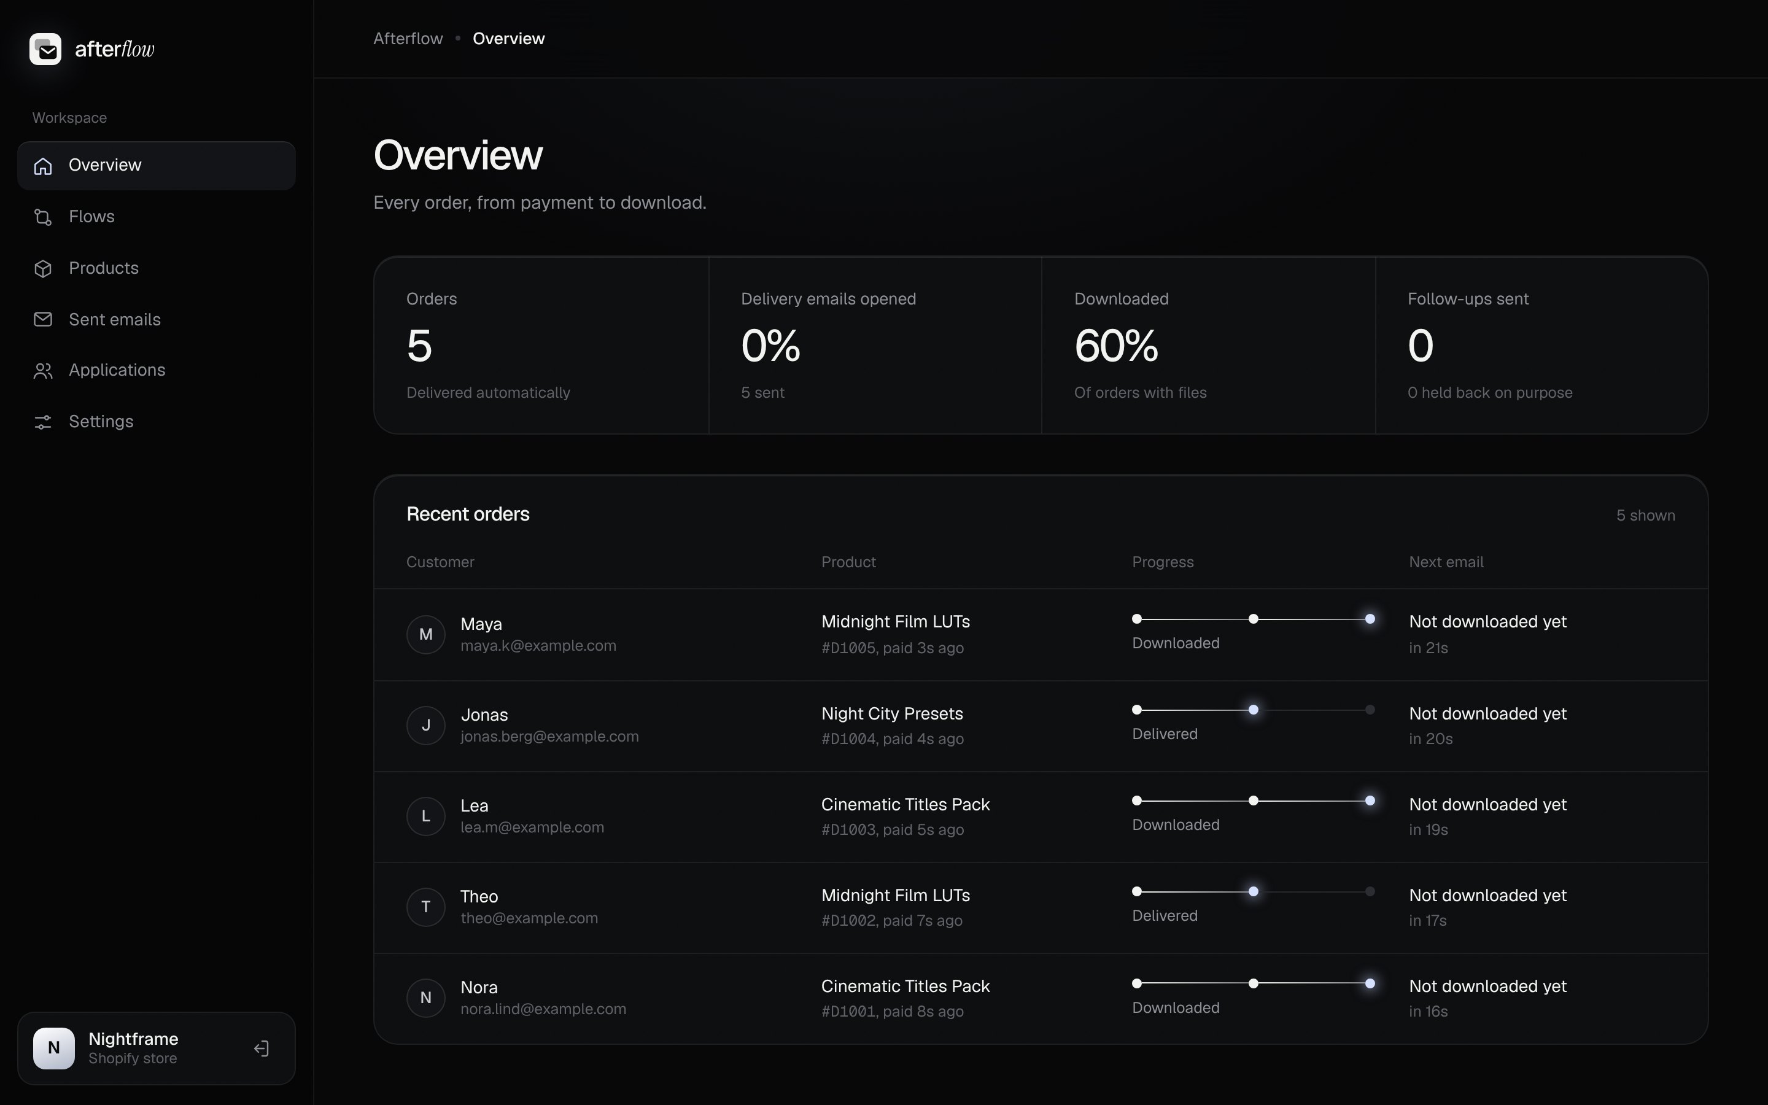The width and height of the screenshot is (1768, 1105).
Task: Click the Sent emails envelope icon
Action: click(x=43, y=319)
